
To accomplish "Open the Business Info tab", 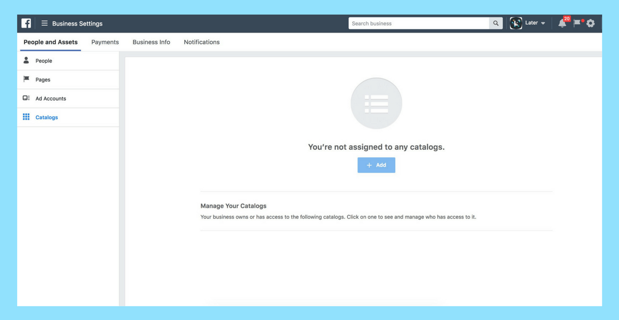I will click(x=151, y=42).
